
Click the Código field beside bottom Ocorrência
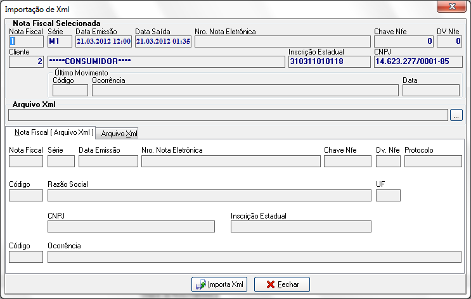(x=26, y=257)
